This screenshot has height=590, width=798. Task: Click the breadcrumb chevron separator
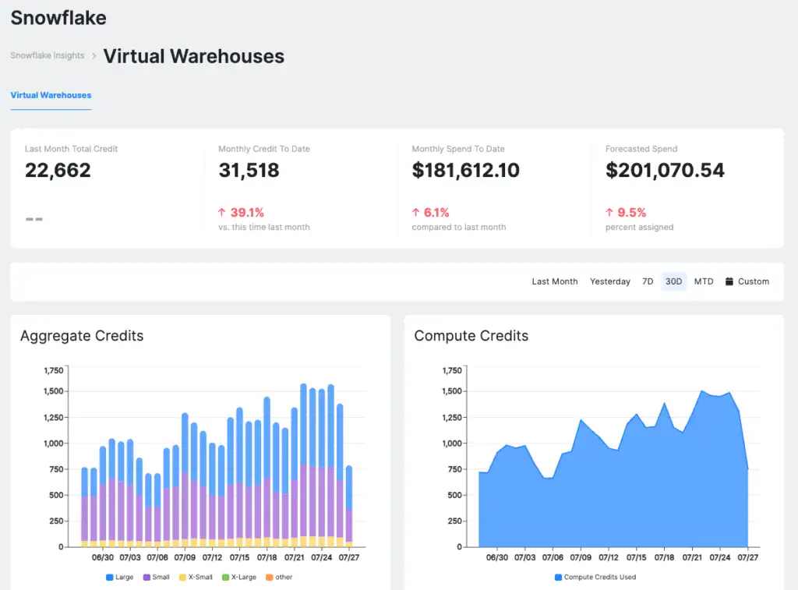point(94,55)
